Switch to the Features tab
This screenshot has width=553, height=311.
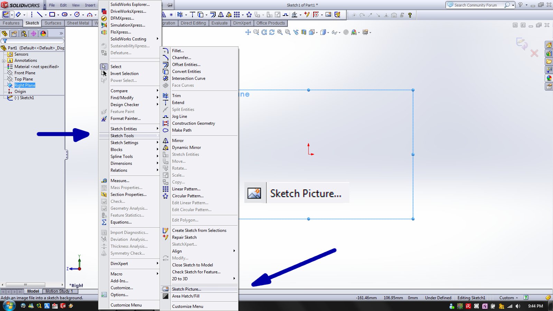point(11,23)
